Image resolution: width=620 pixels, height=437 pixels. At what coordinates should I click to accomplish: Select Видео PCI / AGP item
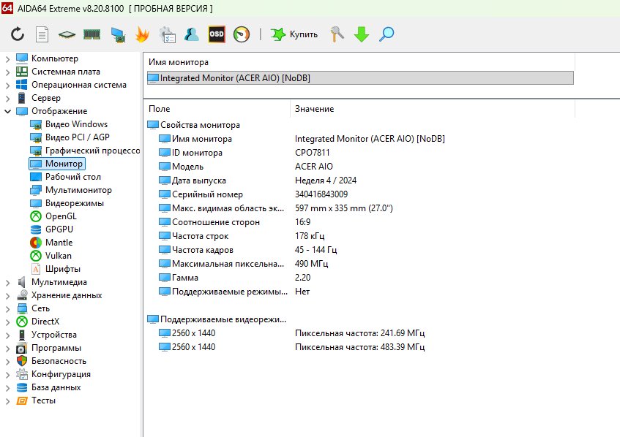click(x=70, y=137)
